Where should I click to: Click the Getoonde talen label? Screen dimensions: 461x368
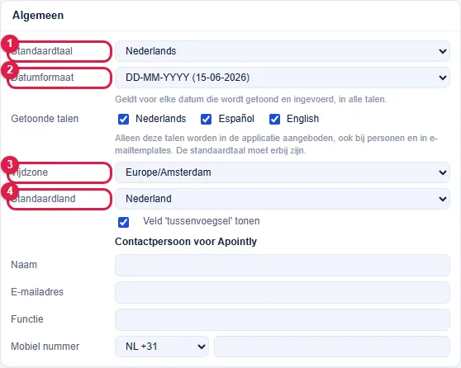(x=45, y=119)
